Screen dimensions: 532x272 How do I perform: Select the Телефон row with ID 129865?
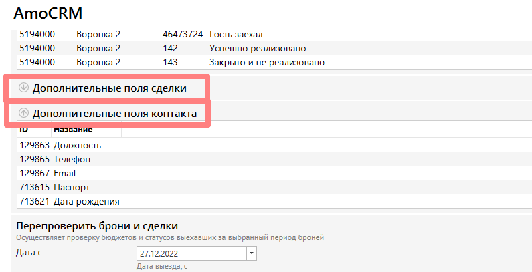[274, 159]
